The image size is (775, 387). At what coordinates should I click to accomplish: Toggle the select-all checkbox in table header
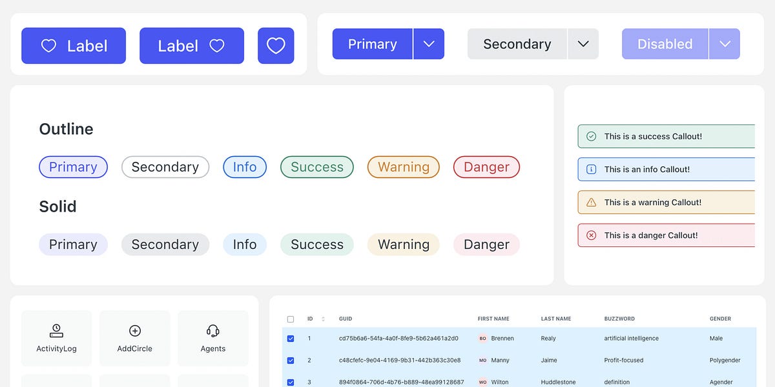[x=291, y=319]
